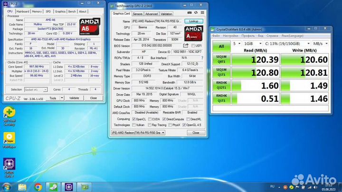Switch to the SPD tab in CPU-Z
The image size is (342, 192).
click(x=48, y=11)
